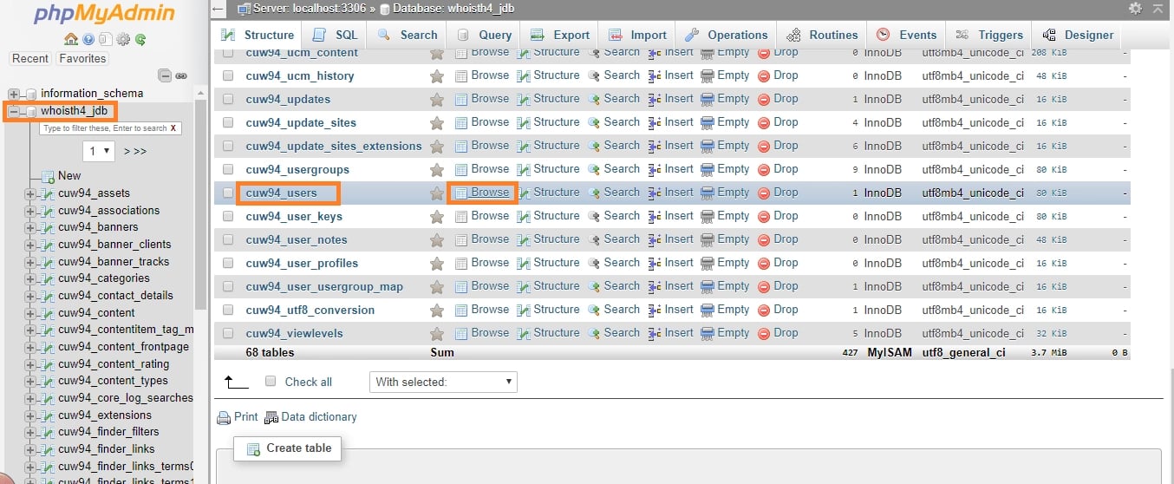
Task: Expand the cuw94_assets tree node
Action: 30,193
